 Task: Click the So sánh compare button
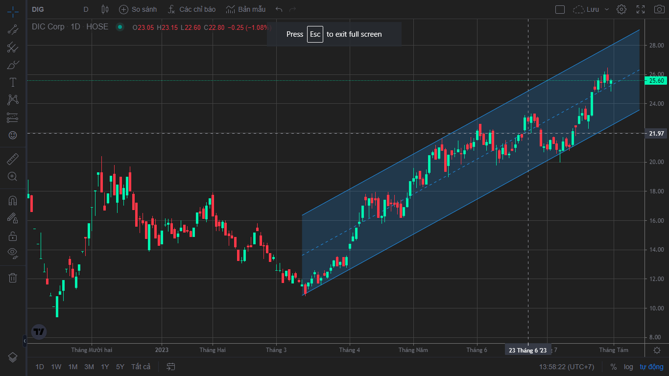tap(138, 9)
